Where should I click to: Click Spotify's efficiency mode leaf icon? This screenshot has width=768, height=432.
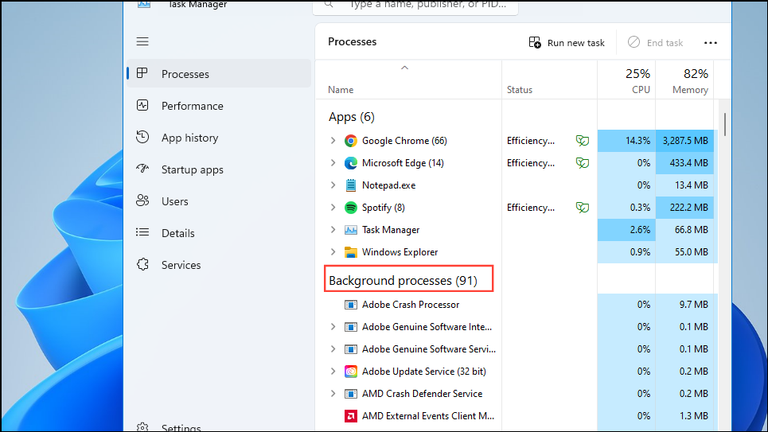pyautogui.click(x=583, y=208)
